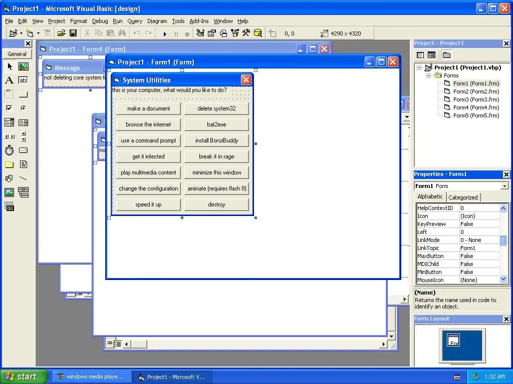Screen dimensions: 513x384
Task: Click the 'bat2exe' button
Action: [216, 124]
